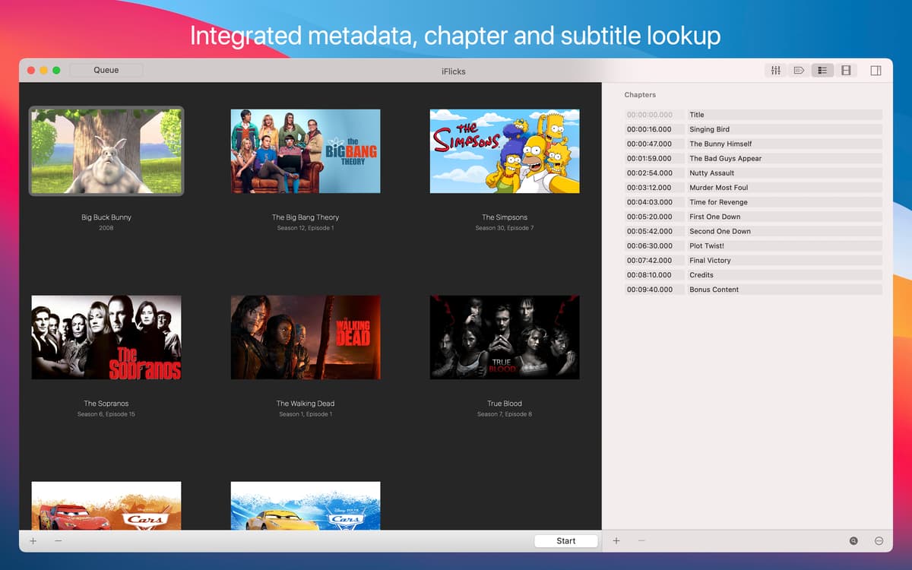Select the metadata tag panel icon
This screenshot has width=912, height=570.
(799, 70)
